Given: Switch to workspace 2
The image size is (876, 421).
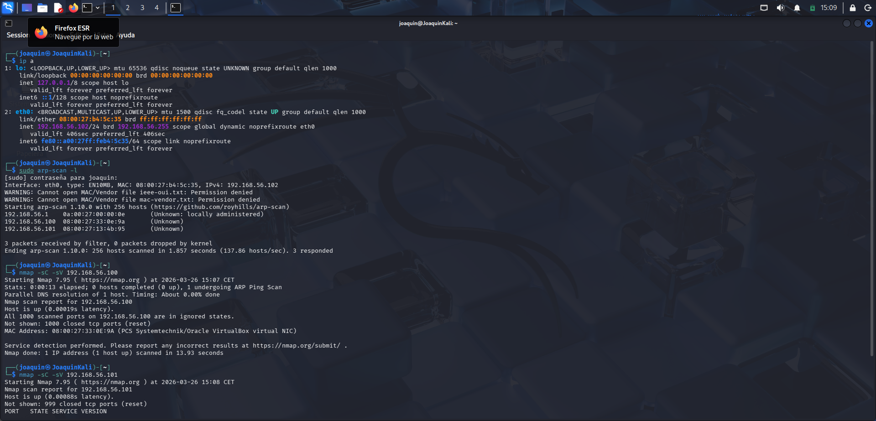Looking at the screenshot, I should click(128, 7).
